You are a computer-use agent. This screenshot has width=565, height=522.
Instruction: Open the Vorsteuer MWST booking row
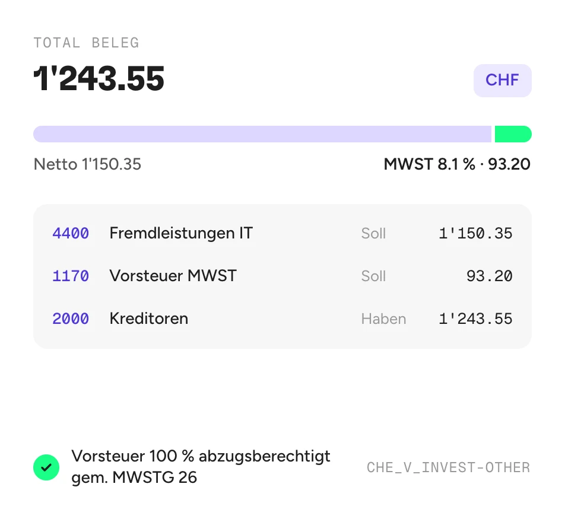(x=282, y=276)
